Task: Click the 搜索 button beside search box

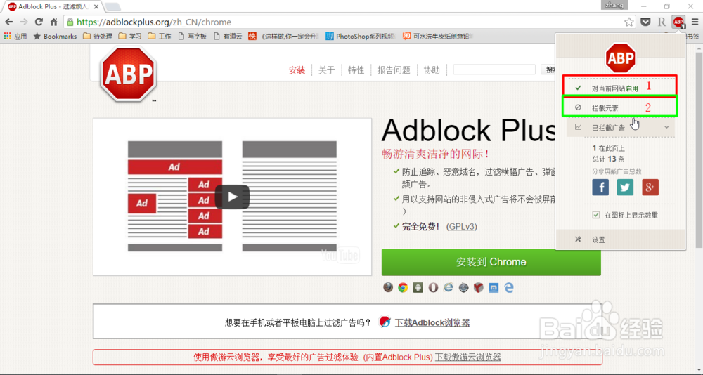Action: 549,70
